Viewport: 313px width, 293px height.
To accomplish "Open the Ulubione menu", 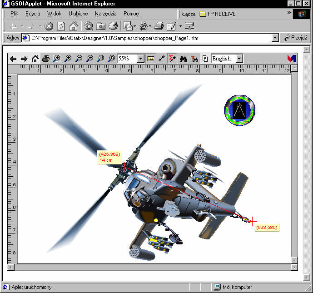I will (78, 14).
